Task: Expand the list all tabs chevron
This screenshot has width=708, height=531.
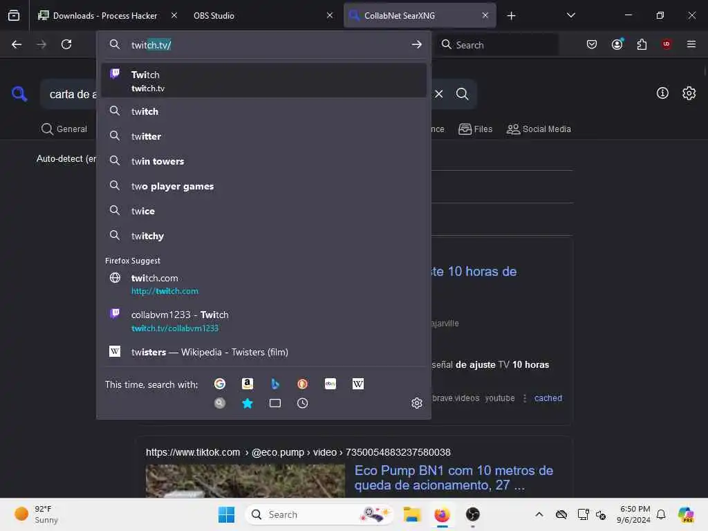Action: [x=570, y=15]
